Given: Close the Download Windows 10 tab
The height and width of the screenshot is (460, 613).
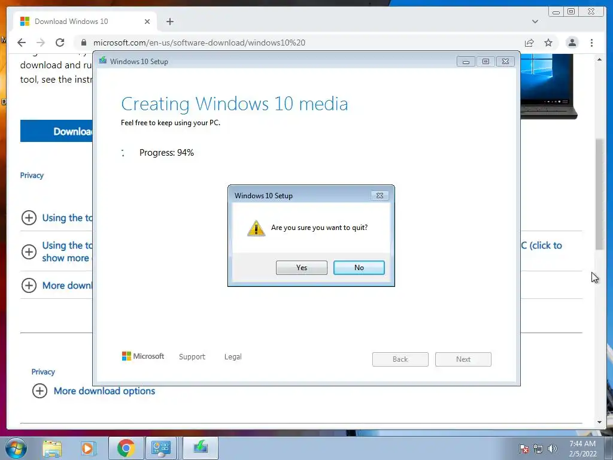Looking at the screenshot, I should (147, 22).
